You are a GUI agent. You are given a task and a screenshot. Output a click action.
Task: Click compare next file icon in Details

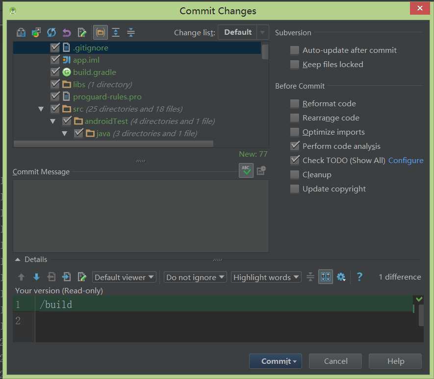tap(67, 277)
